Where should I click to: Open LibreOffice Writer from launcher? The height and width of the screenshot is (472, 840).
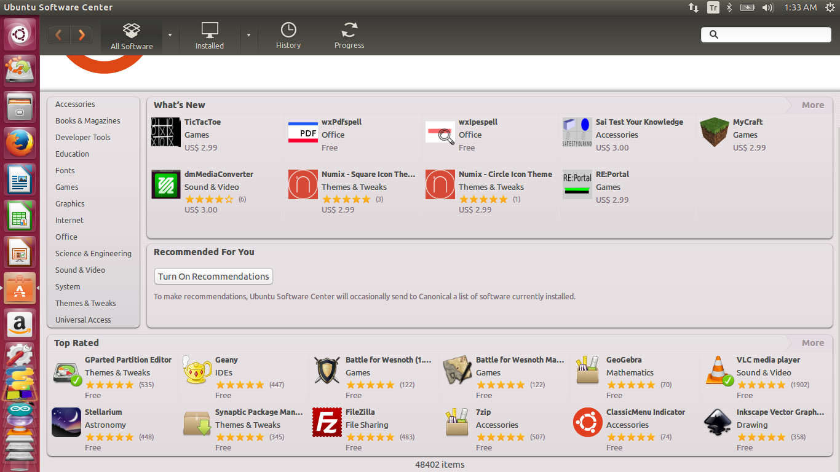pyautogui.click(x=20, y=179)
